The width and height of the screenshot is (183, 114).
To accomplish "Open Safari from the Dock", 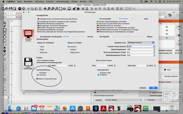I will [19, 109].
